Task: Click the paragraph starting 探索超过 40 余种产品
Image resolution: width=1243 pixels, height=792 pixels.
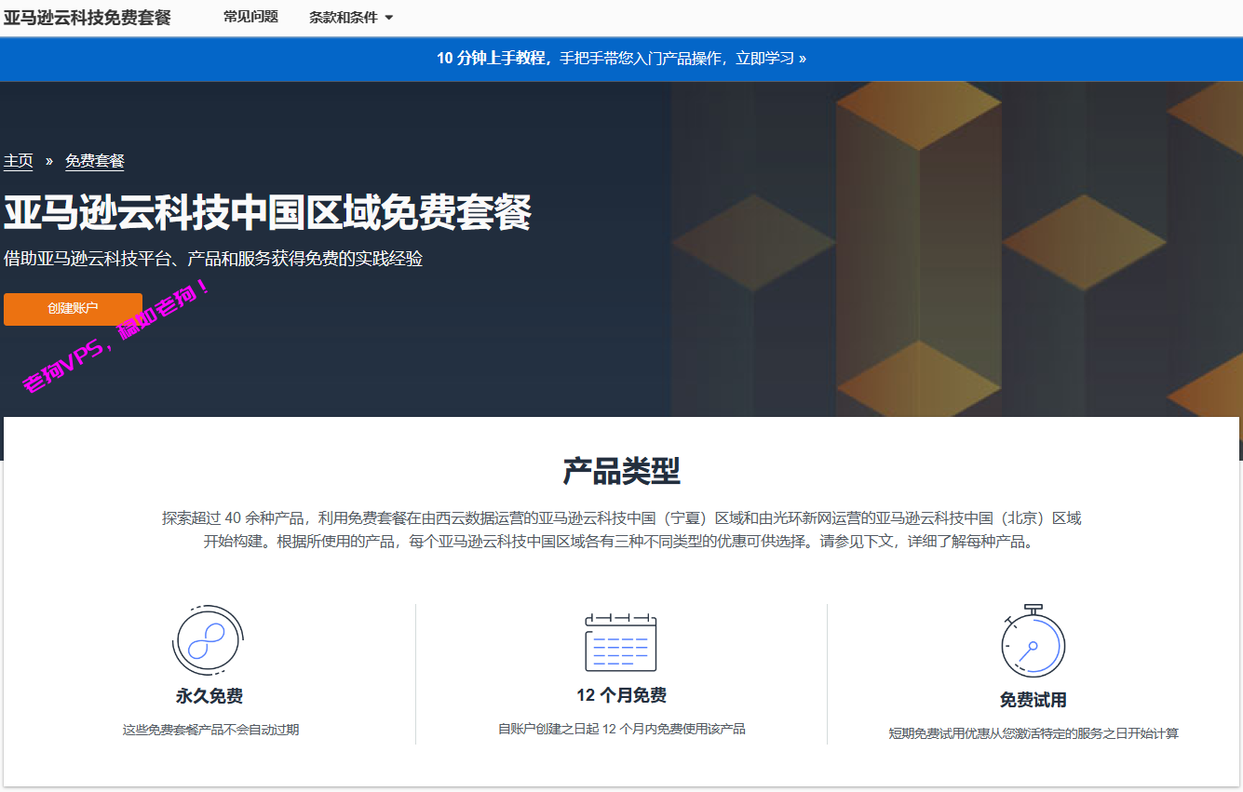Action: coord(621,530)
